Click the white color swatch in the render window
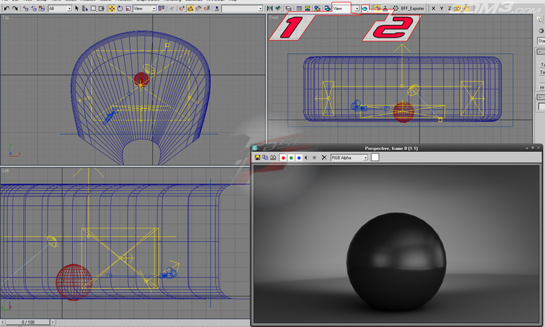Viewport: 545px width, 327px height. tap(375, 157)
